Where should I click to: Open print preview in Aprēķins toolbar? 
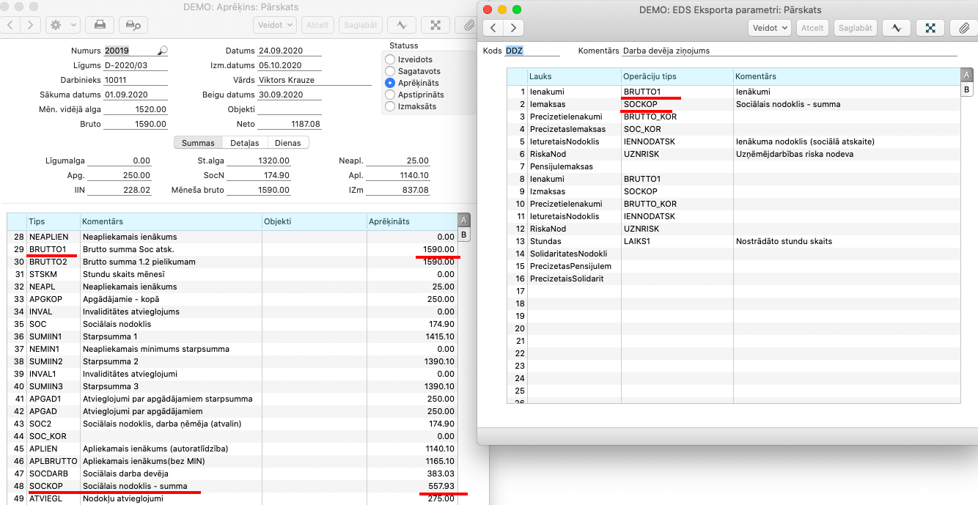[x=133, y=25]
